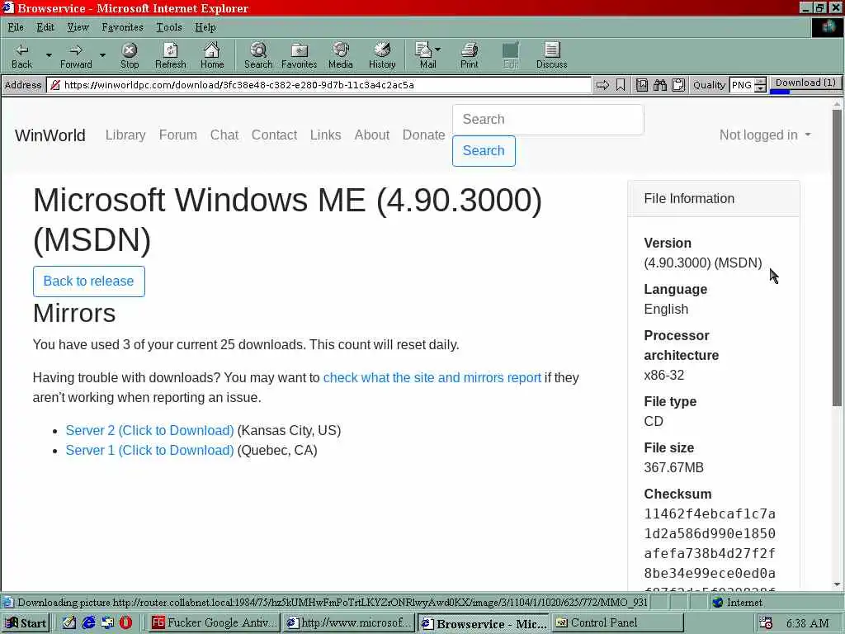845x634 pixels.
Task: Focus the WinWorld Search input field
Action: pyautogui.click(x=548, y=119)
